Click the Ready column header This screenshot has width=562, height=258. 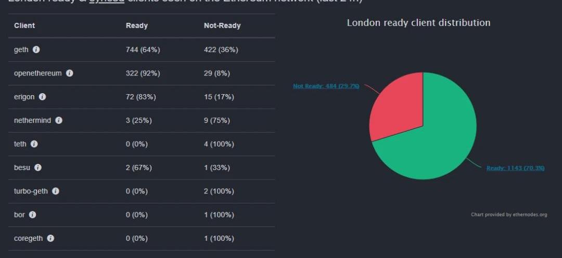point(136,26)
